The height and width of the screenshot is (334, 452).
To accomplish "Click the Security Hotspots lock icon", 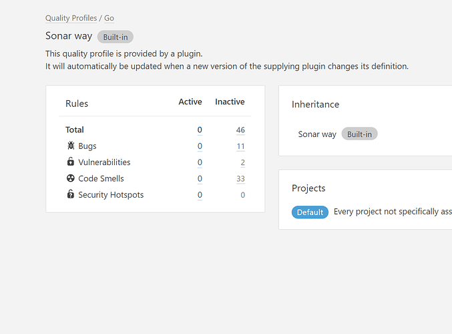I will coord(71,195).
